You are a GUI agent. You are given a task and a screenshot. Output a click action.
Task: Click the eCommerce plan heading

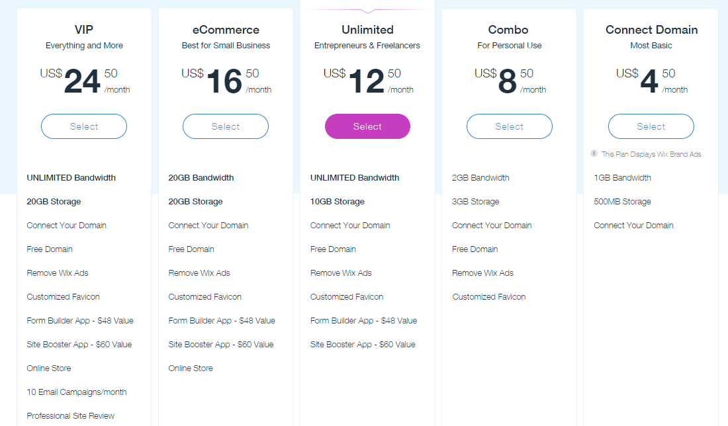click(x=226, y=30)
